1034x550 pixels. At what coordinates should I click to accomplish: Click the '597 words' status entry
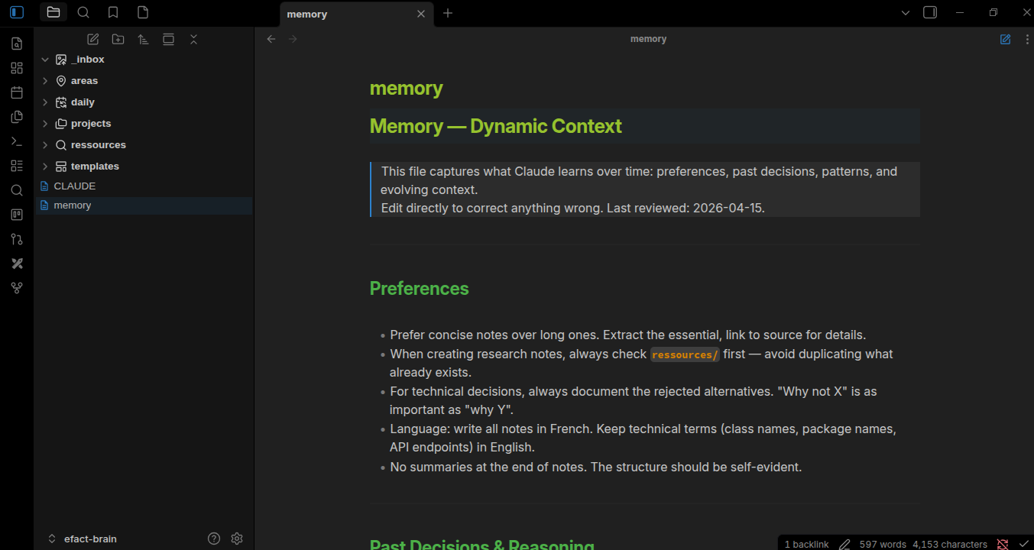pyautogui.click(x=883, y=544)
